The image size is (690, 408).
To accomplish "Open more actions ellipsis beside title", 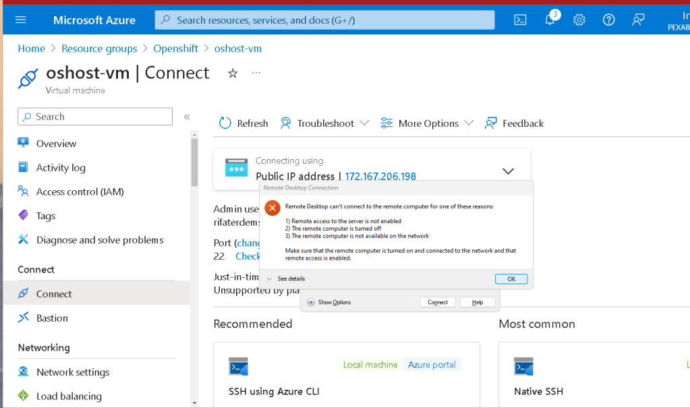I will click(x=256, y=73).
